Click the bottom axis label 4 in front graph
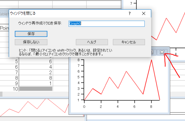 click(x=118, y=107)
